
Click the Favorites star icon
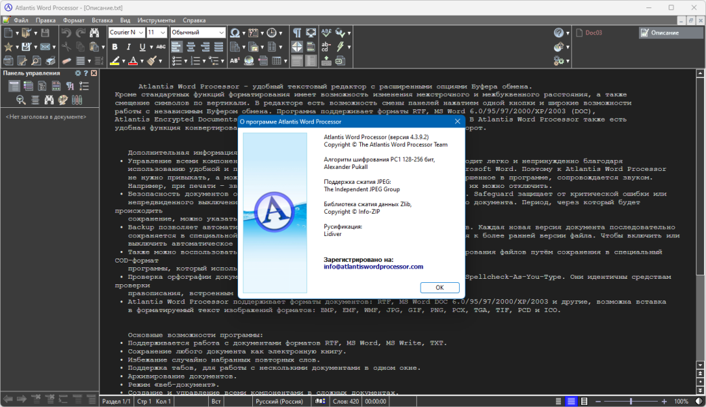point(8,47)
